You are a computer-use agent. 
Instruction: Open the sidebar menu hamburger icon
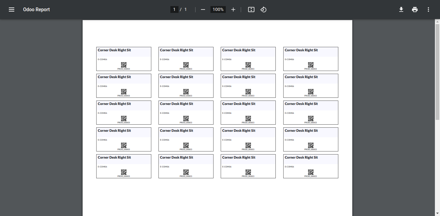point(12,10)
